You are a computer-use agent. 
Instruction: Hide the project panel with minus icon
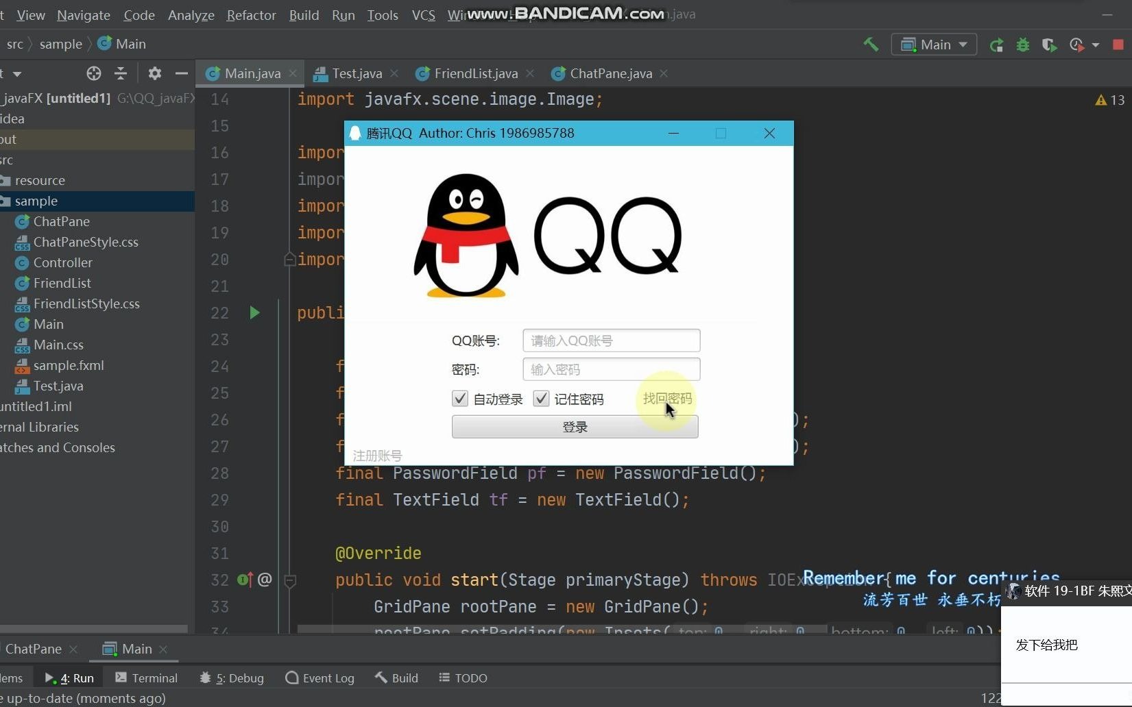[x=181, y=73]
